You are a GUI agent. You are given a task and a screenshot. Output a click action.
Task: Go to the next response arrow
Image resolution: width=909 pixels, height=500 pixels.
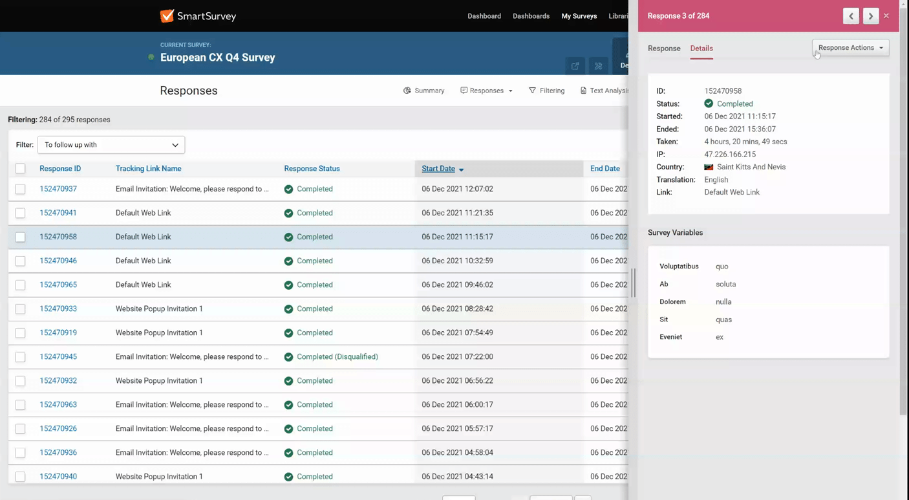click(x=870, y=16)
